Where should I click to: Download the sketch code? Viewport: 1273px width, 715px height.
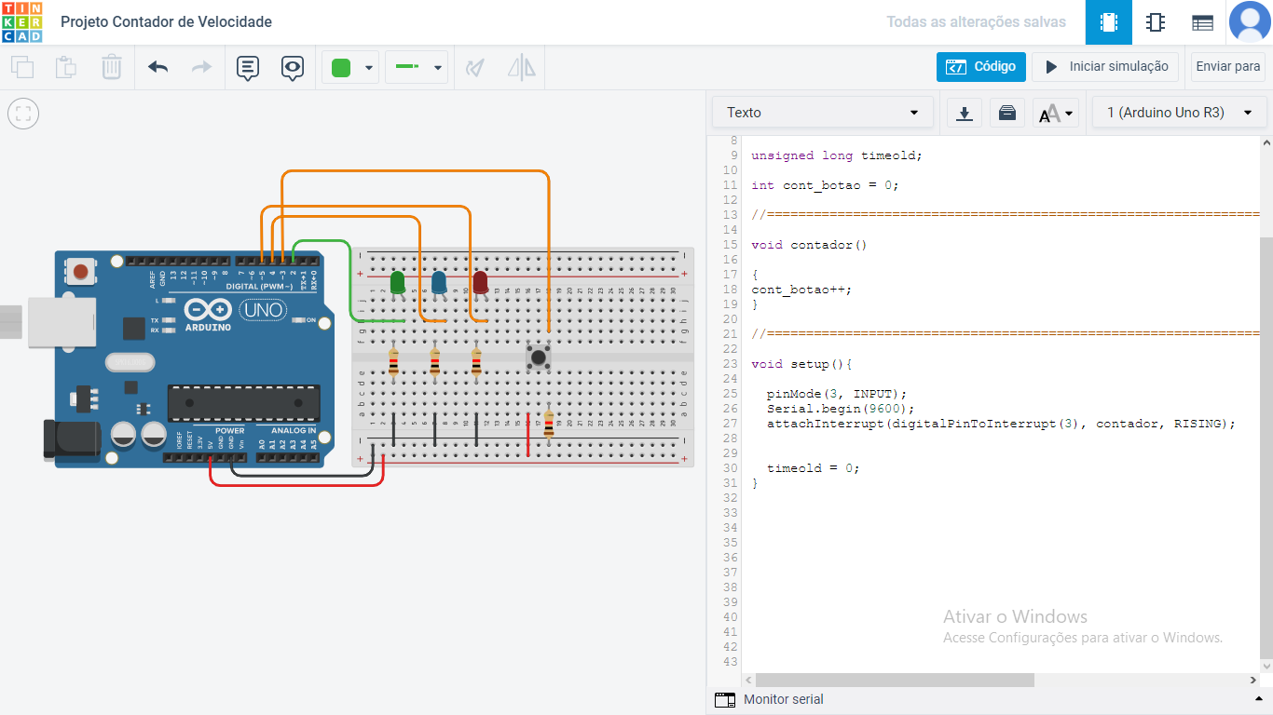[x=965, y=112]
